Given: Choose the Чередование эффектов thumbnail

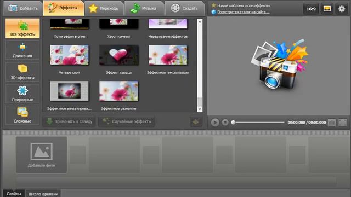Looking at the screenshot, I should click(x=168, y=24).
